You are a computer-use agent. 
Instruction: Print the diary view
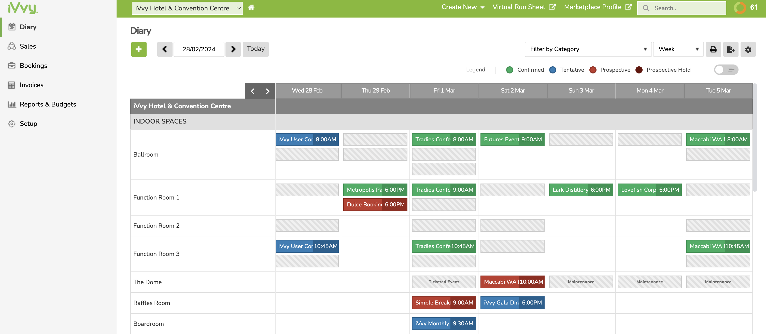[x=713, y=49]
